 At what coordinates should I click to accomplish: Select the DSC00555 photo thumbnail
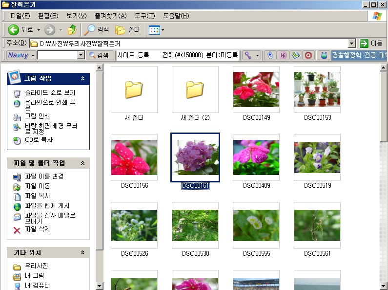point(256,225)
